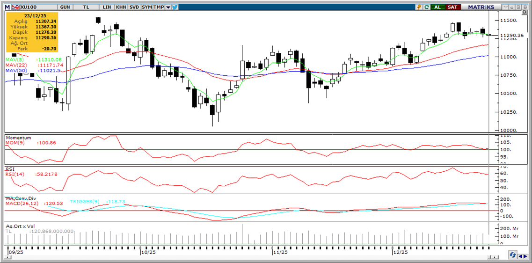Click the chart symbol icon beside XU100
532x263 pixels.
pyautogui.click(x=15, y=7)
